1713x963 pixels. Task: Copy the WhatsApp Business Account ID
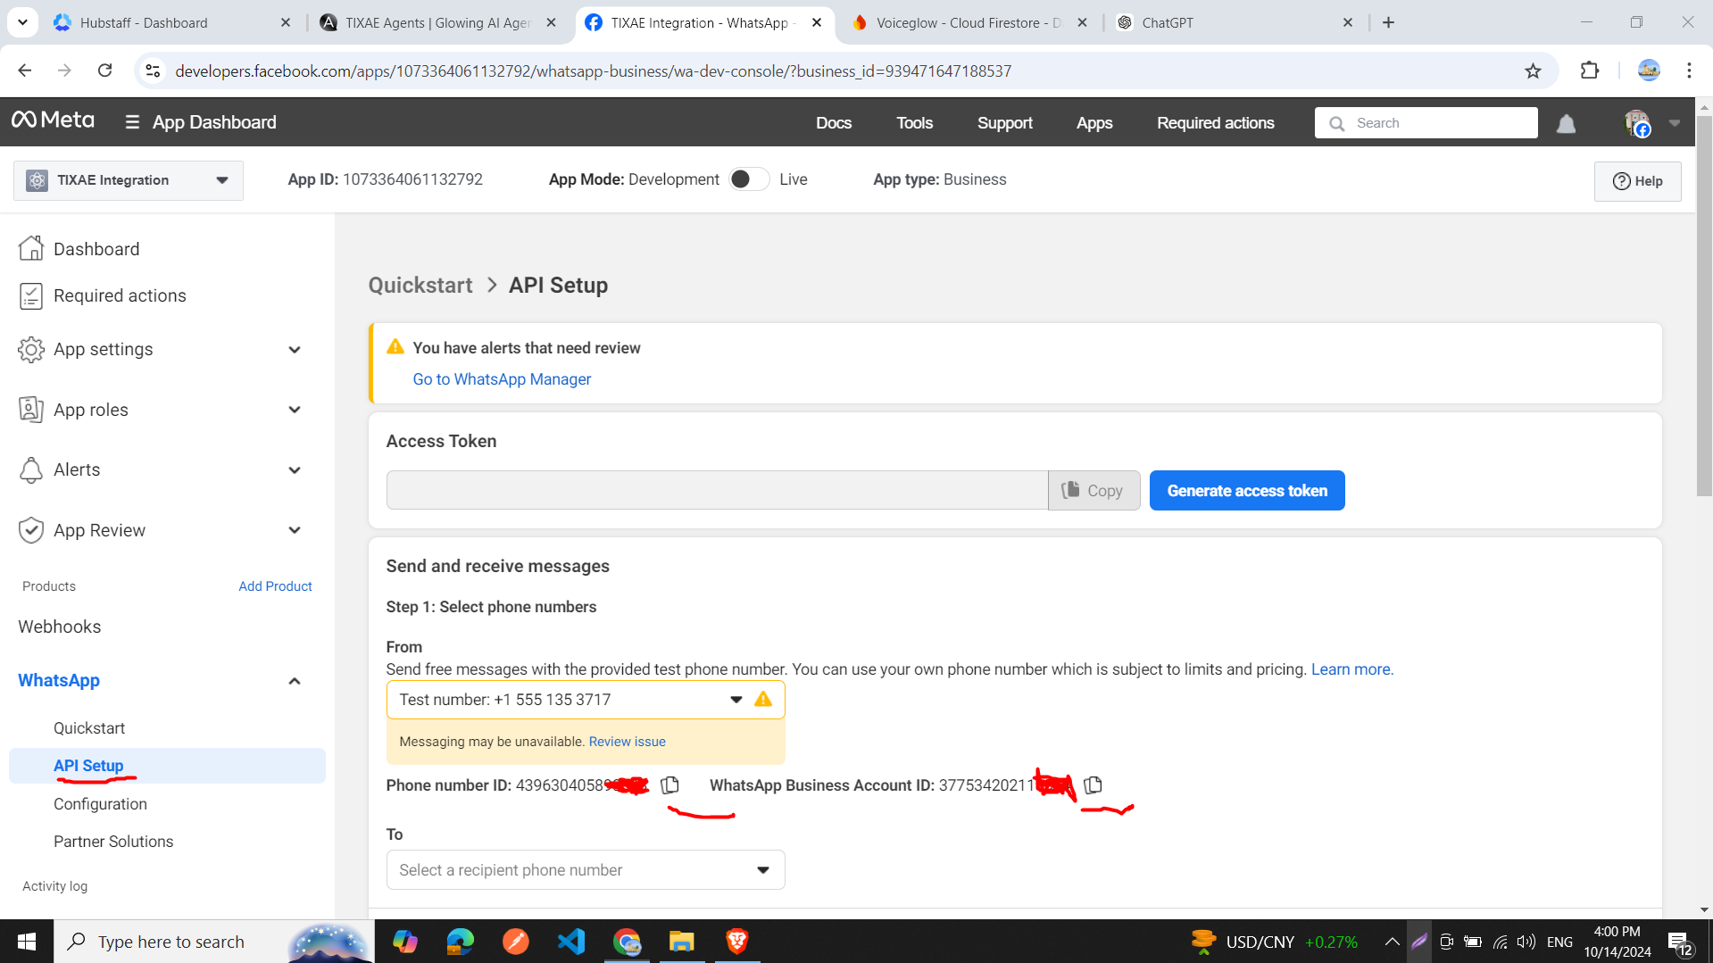tap(1093, 785)
